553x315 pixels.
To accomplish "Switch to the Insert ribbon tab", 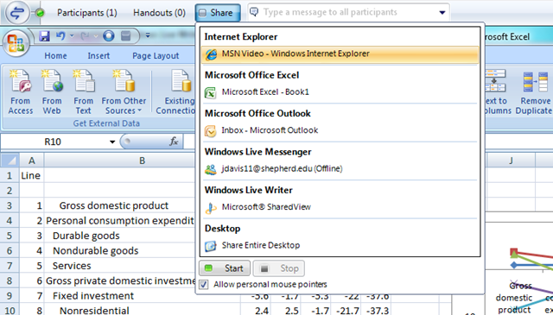I will pyautogui.click(x=99, y=56).
